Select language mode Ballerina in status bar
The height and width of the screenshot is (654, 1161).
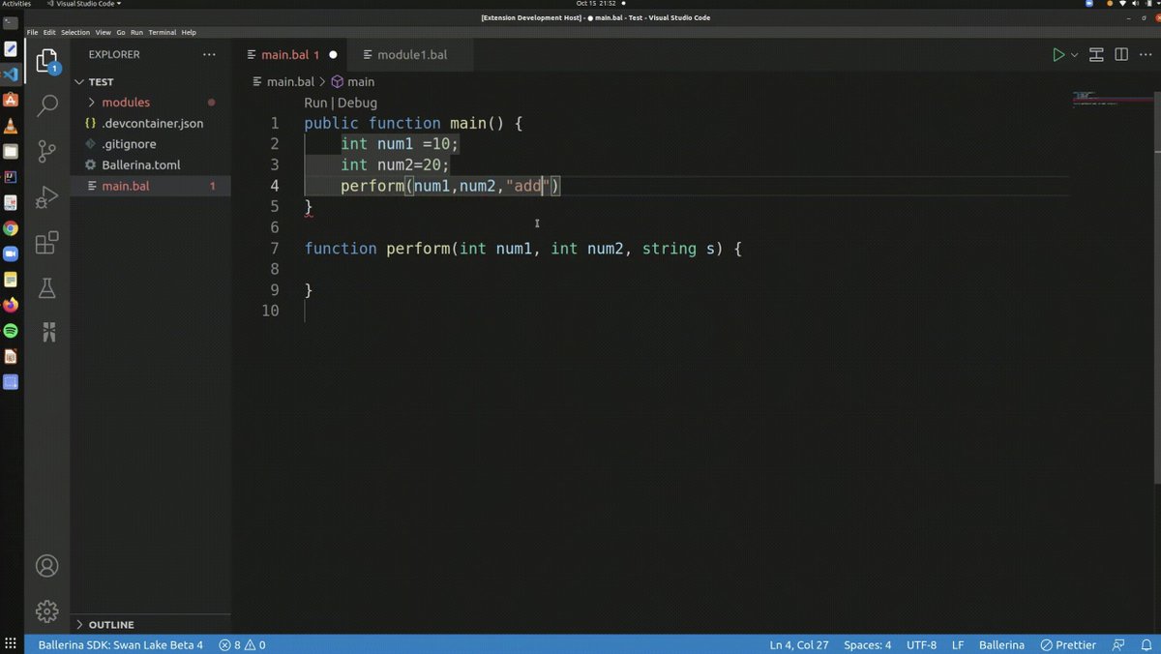pos(1001,644)
